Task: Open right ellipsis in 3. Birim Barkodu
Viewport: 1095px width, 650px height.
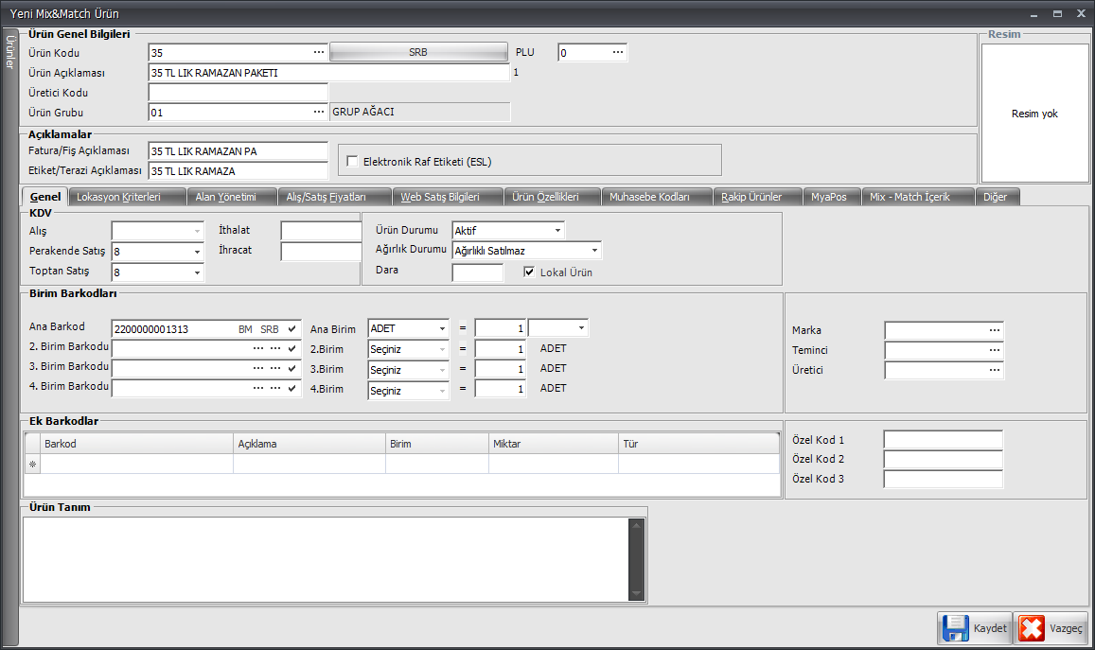Action: (x=275, y=368)
